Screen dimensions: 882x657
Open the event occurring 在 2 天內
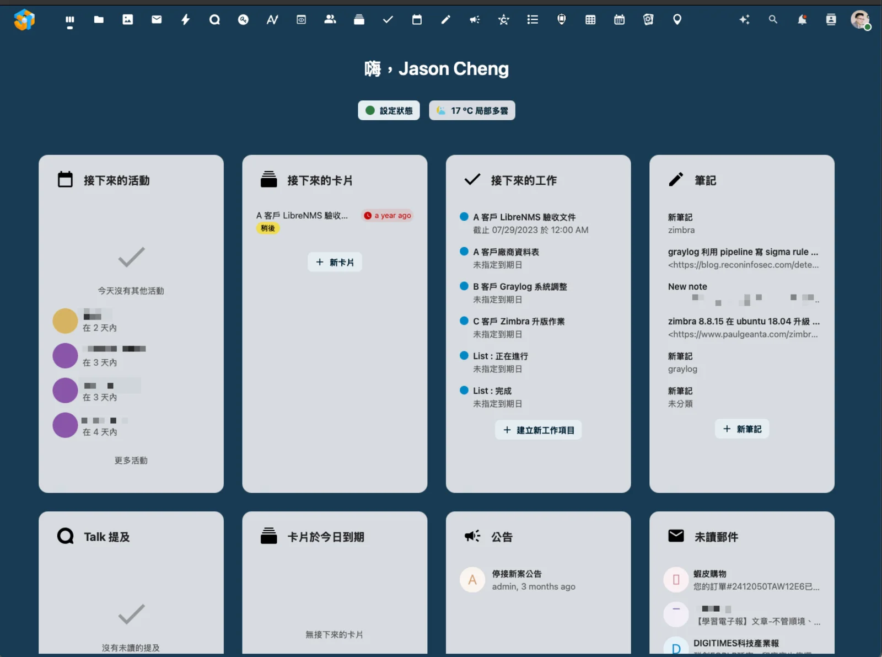tap(131, 321)
